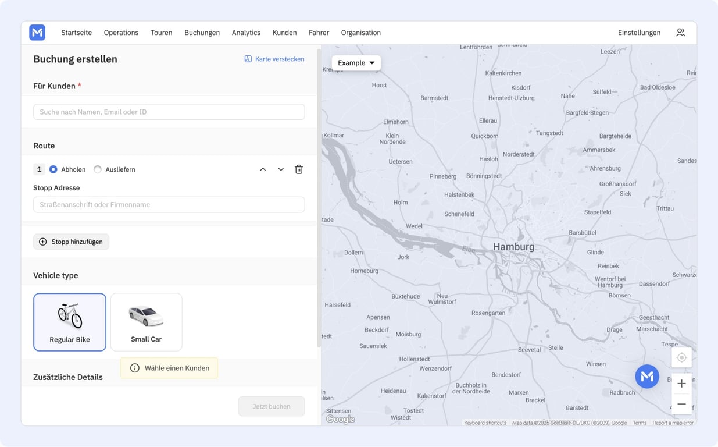
Task: Click the Buxtehude label on map
Action: tap(405, 296)
